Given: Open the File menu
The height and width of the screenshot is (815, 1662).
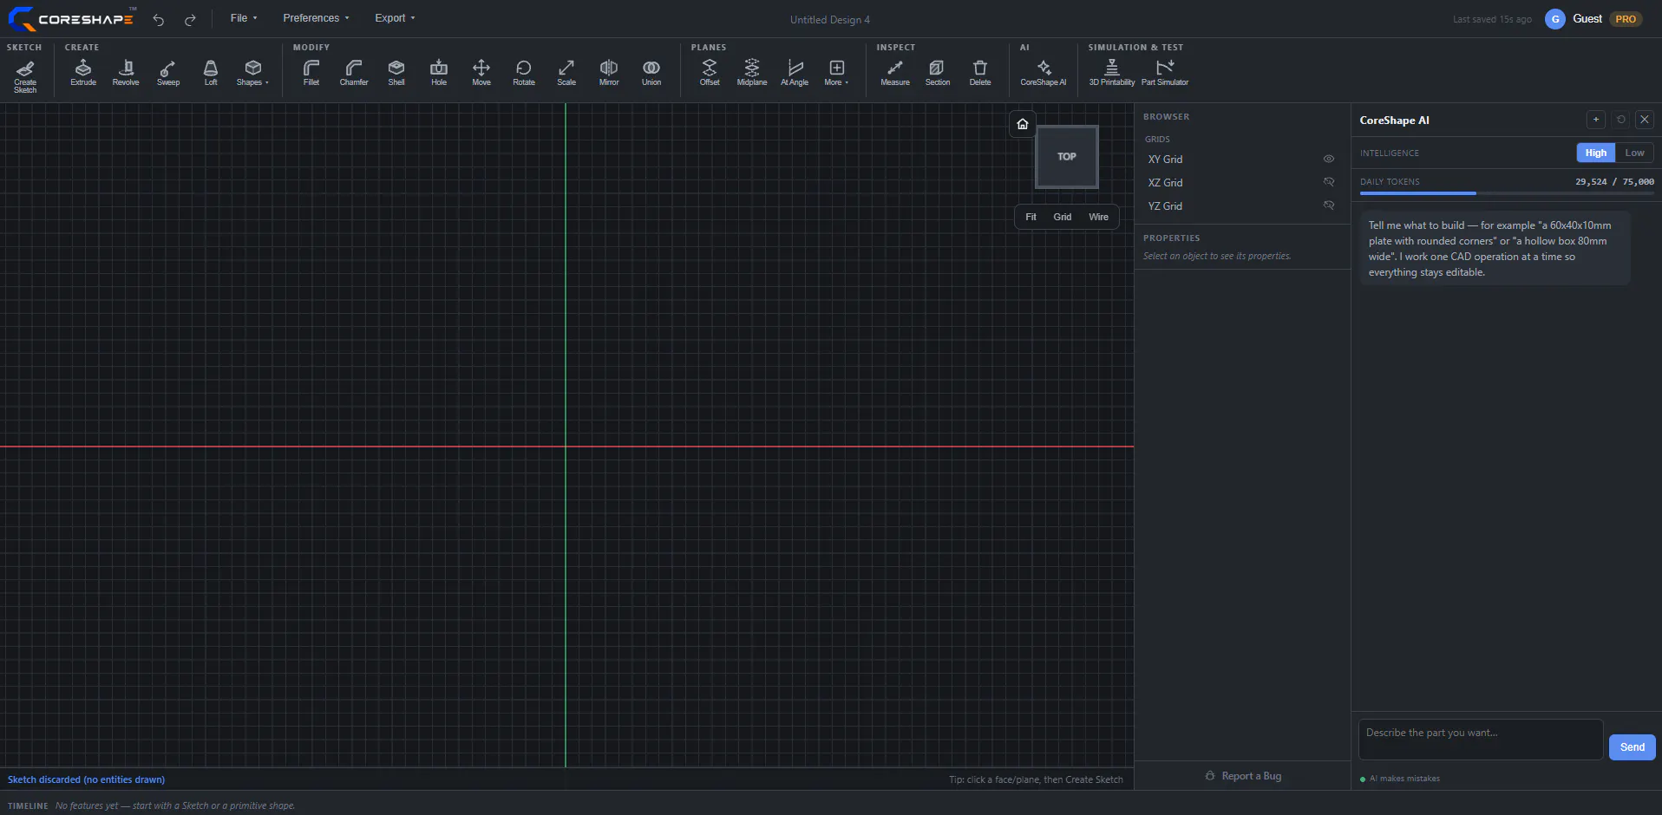Looking at the screenshot, I should click(x=244, y=18).
